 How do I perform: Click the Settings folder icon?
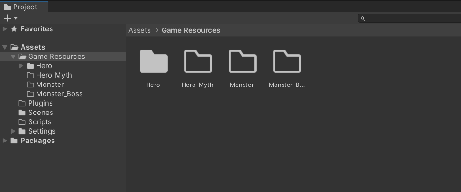click(22, 131)
